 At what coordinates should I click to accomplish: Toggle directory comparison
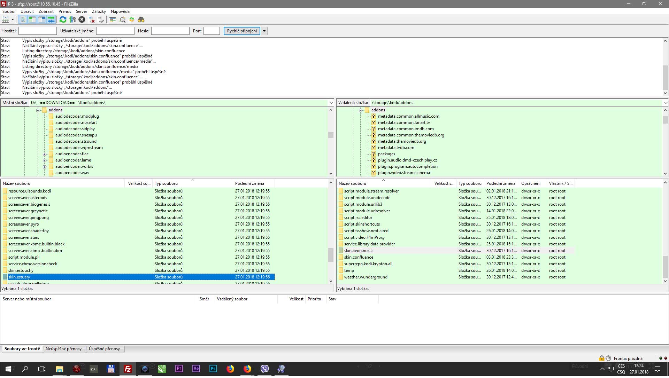pos(122,20)
